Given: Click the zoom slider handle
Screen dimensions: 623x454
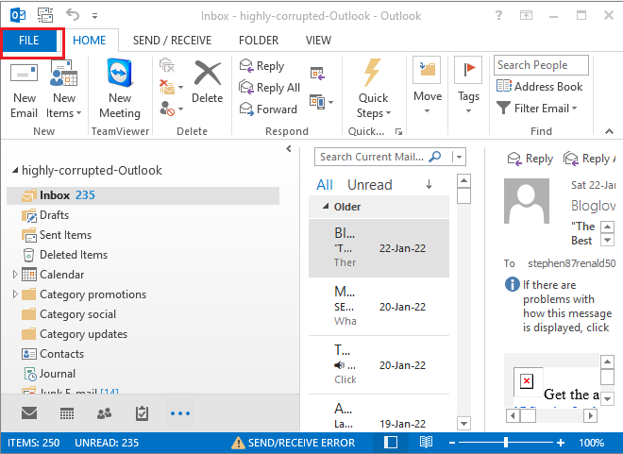Looking at the screenshot, I should (x=505, y=443).
